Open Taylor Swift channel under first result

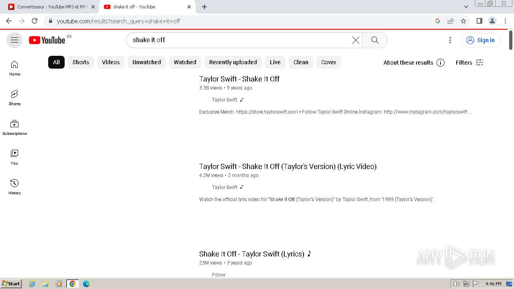point(224,100)
